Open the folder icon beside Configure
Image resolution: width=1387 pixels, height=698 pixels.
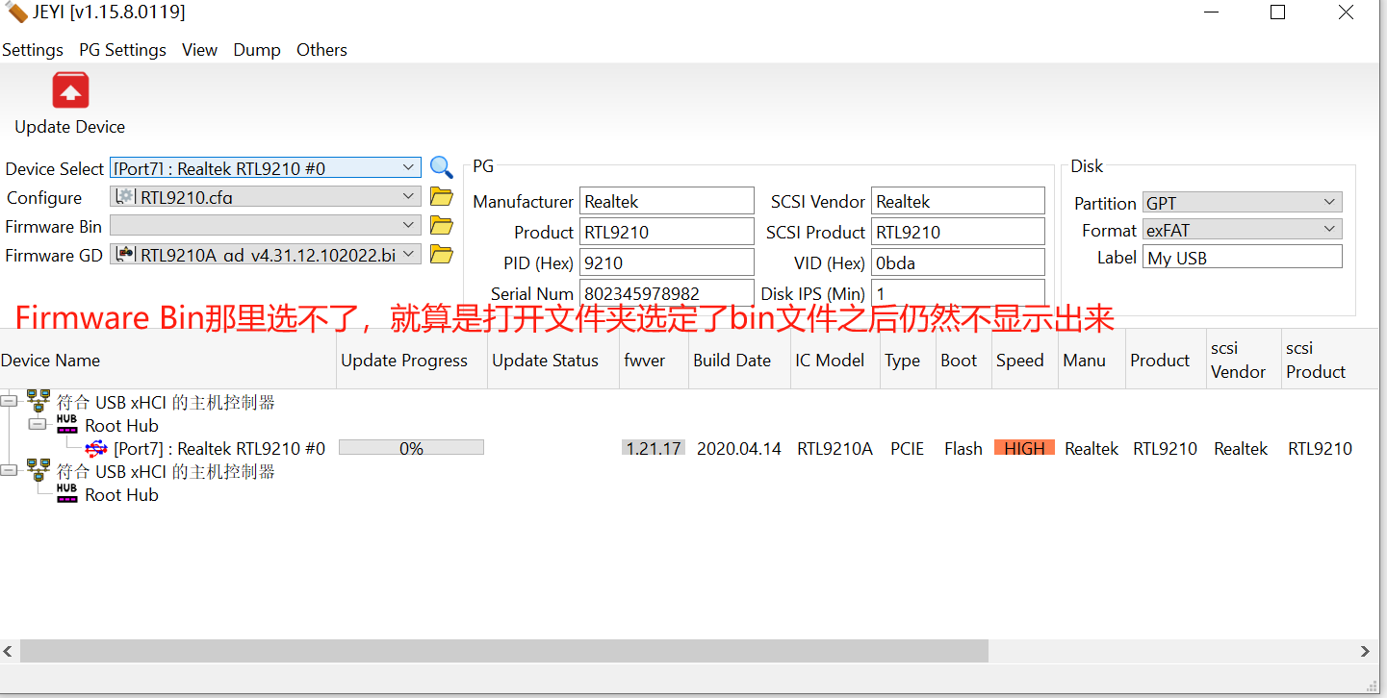(x=441, y=197)
